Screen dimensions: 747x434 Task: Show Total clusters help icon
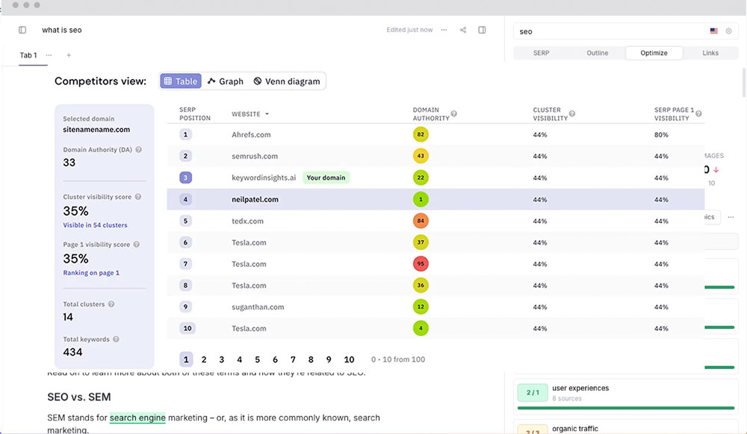coord(111,304)
